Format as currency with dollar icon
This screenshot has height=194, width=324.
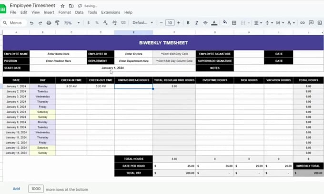click(x=89, y=23)
